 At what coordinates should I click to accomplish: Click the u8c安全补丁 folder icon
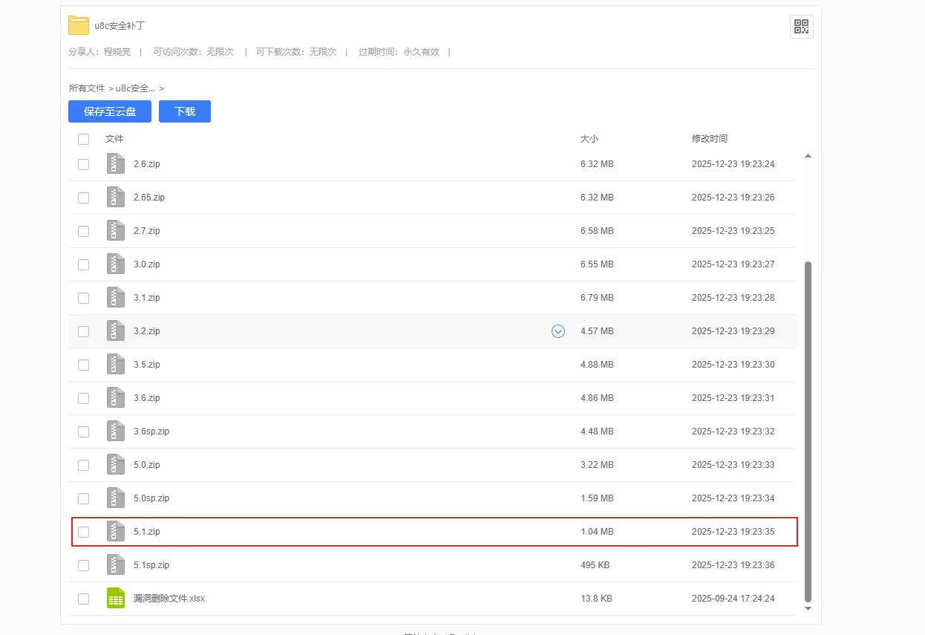pos(79,26)
